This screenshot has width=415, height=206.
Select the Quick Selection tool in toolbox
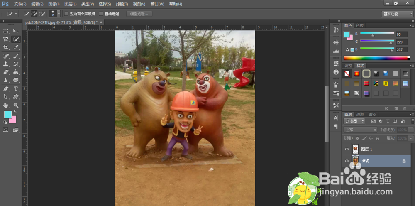point(16,39)
